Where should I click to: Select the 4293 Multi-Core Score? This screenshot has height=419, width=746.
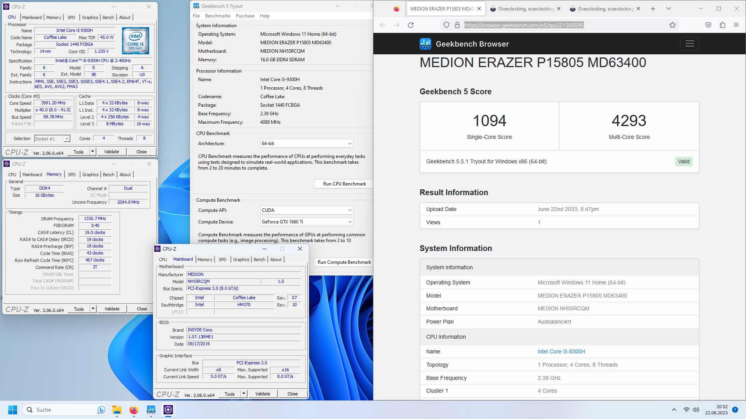[629, 121]
